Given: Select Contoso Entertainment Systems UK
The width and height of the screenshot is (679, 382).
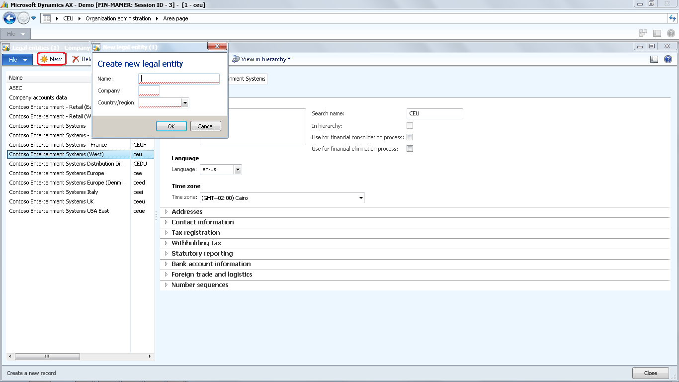Looking at the screenshot, I should (81, 201).
